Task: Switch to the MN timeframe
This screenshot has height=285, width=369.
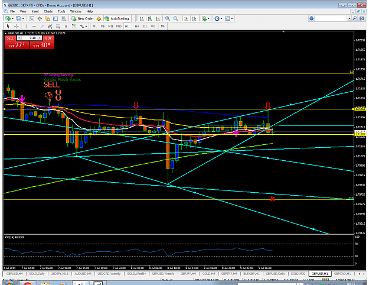Action: point(163,26)
